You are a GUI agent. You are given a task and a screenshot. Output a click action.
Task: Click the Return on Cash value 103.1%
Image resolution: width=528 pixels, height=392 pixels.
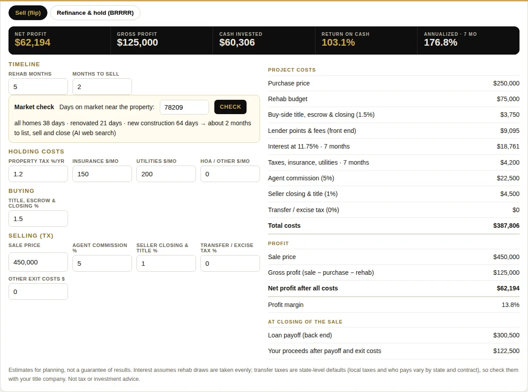tap(338, 43)
